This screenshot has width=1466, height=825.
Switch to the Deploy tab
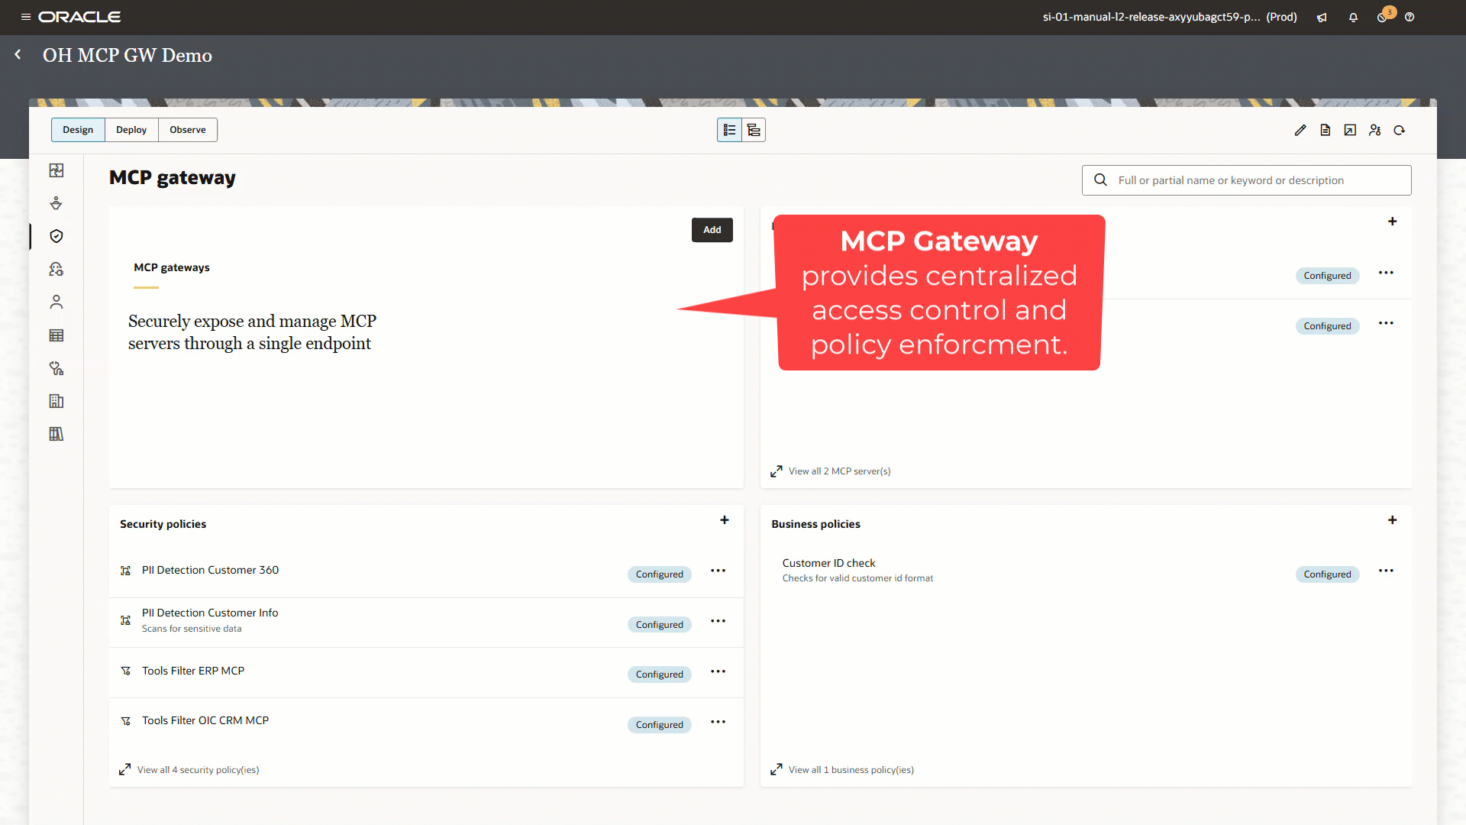(131, 130)
